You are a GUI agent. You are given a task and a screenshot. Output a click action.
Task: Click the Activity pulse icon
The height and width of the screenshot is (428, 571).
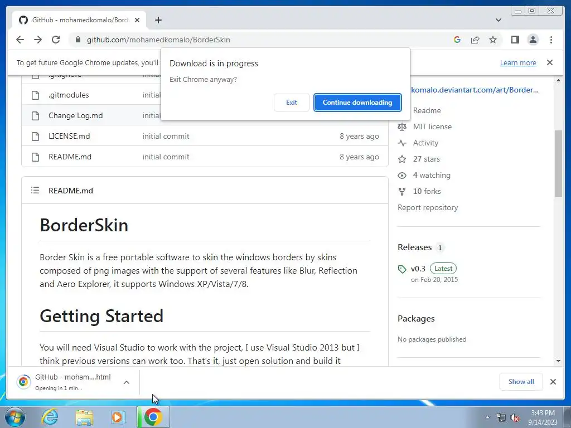point(402,143)
